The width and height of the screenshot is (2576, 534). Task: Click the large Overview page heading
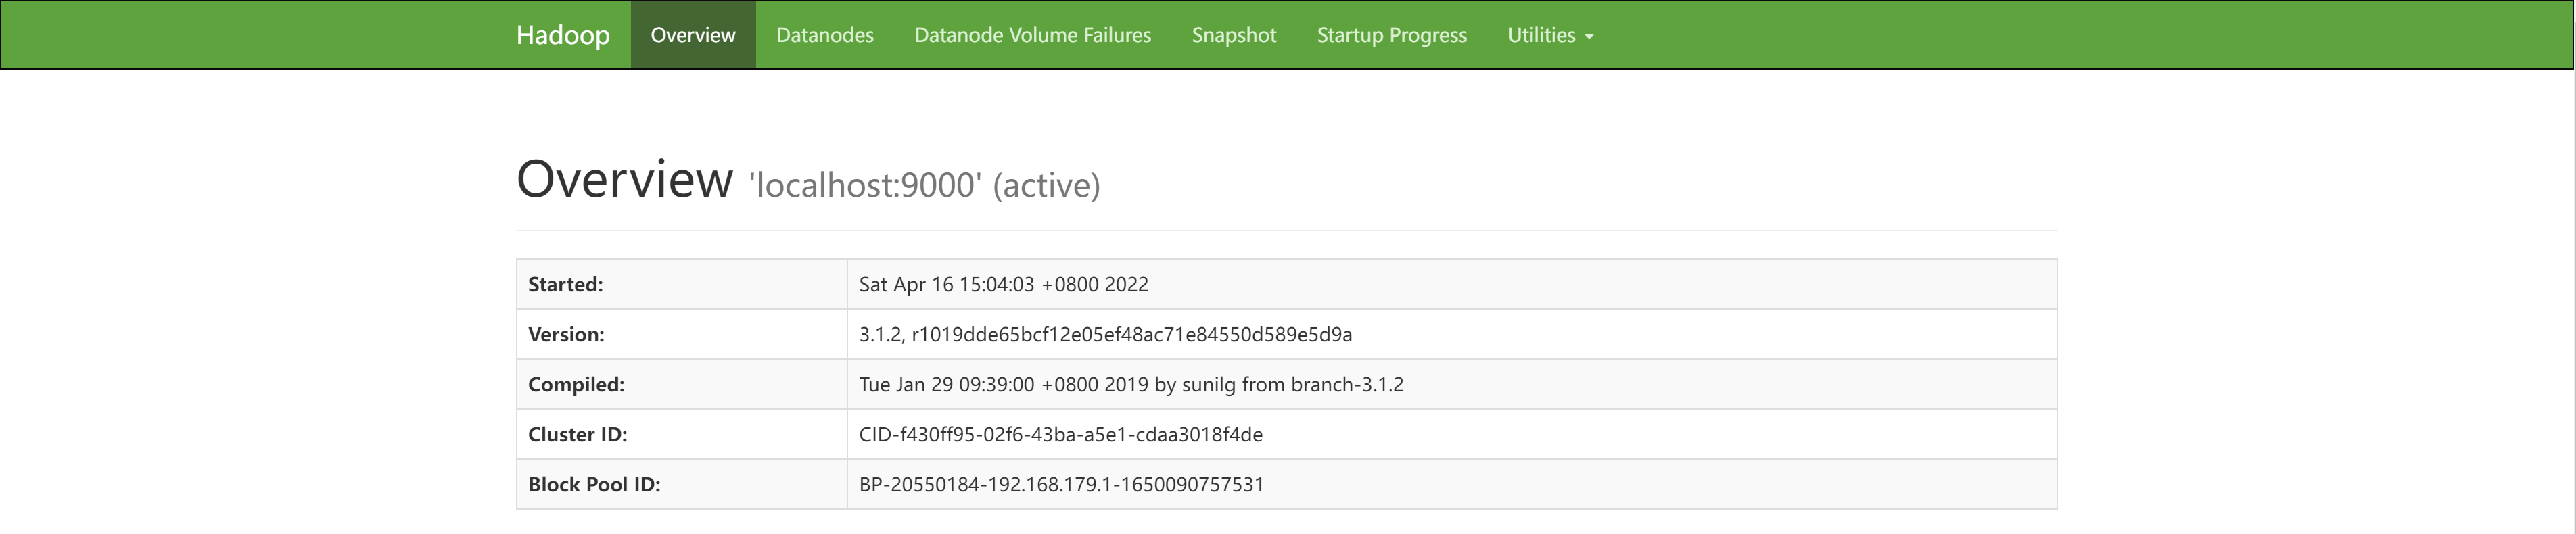click(x=624, y=180)
